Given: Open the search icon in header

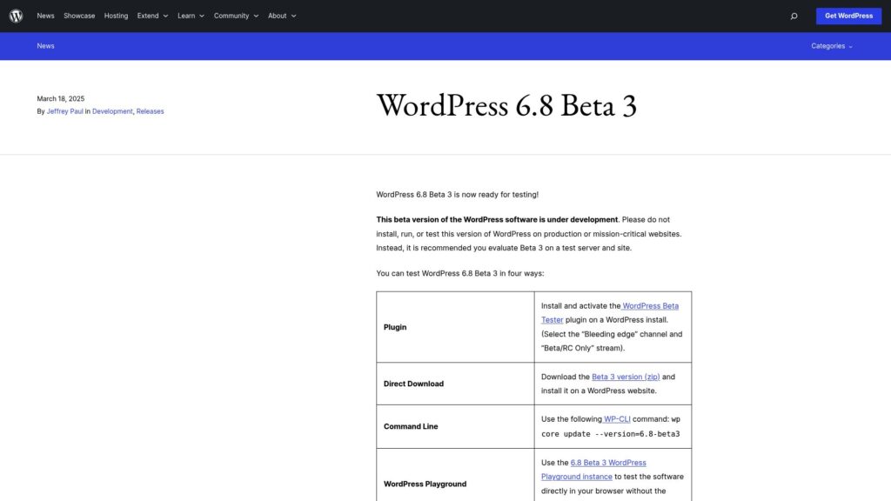Looking at the screenshot, I should (x=794, y=16).
